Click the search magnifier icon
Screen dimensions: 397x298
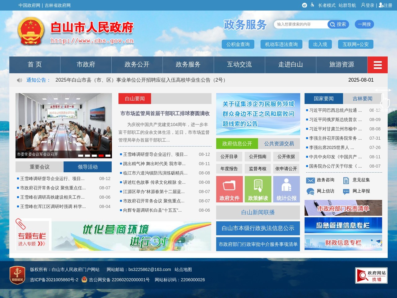tap(332, 24)
